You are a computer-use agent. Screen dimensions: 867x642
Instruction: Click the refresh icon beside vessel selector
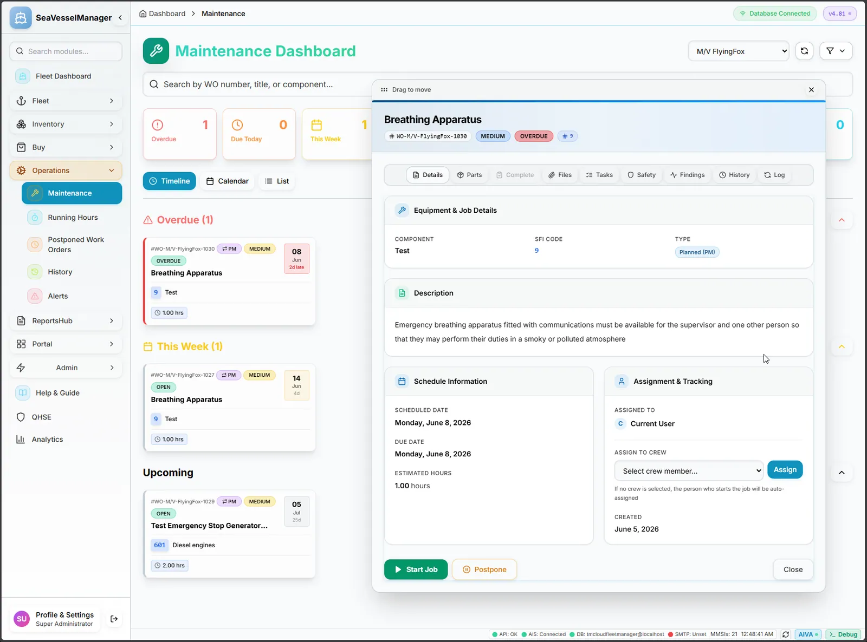[x=804, y=51]
